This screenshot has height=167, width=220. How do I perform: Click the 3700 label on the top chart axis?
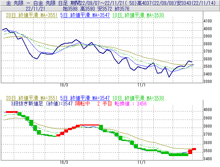[x=208, y=51]
